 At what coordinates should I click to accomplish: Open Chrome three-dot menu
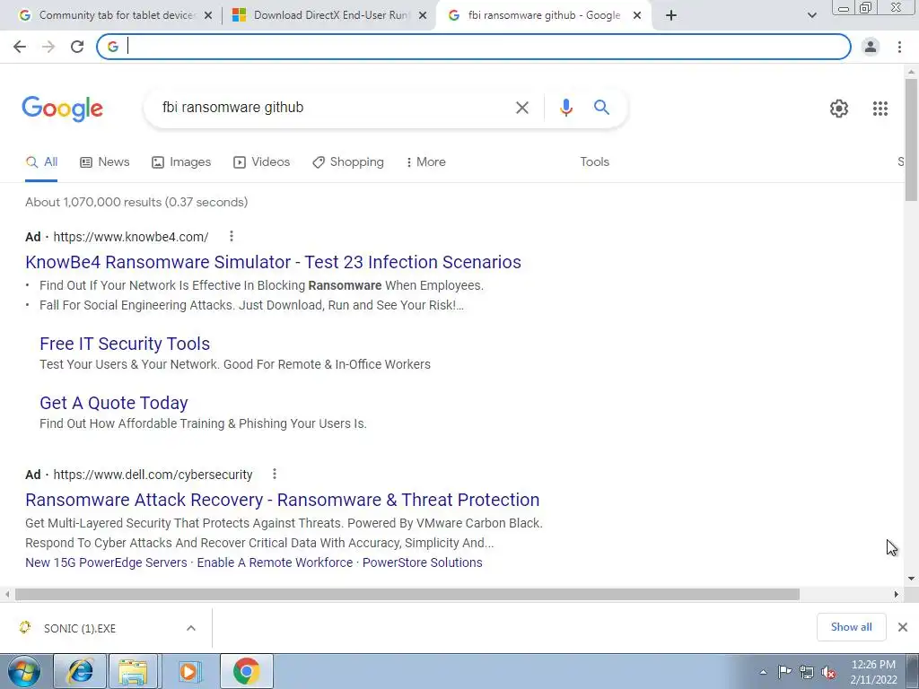(x=899, y=47)
